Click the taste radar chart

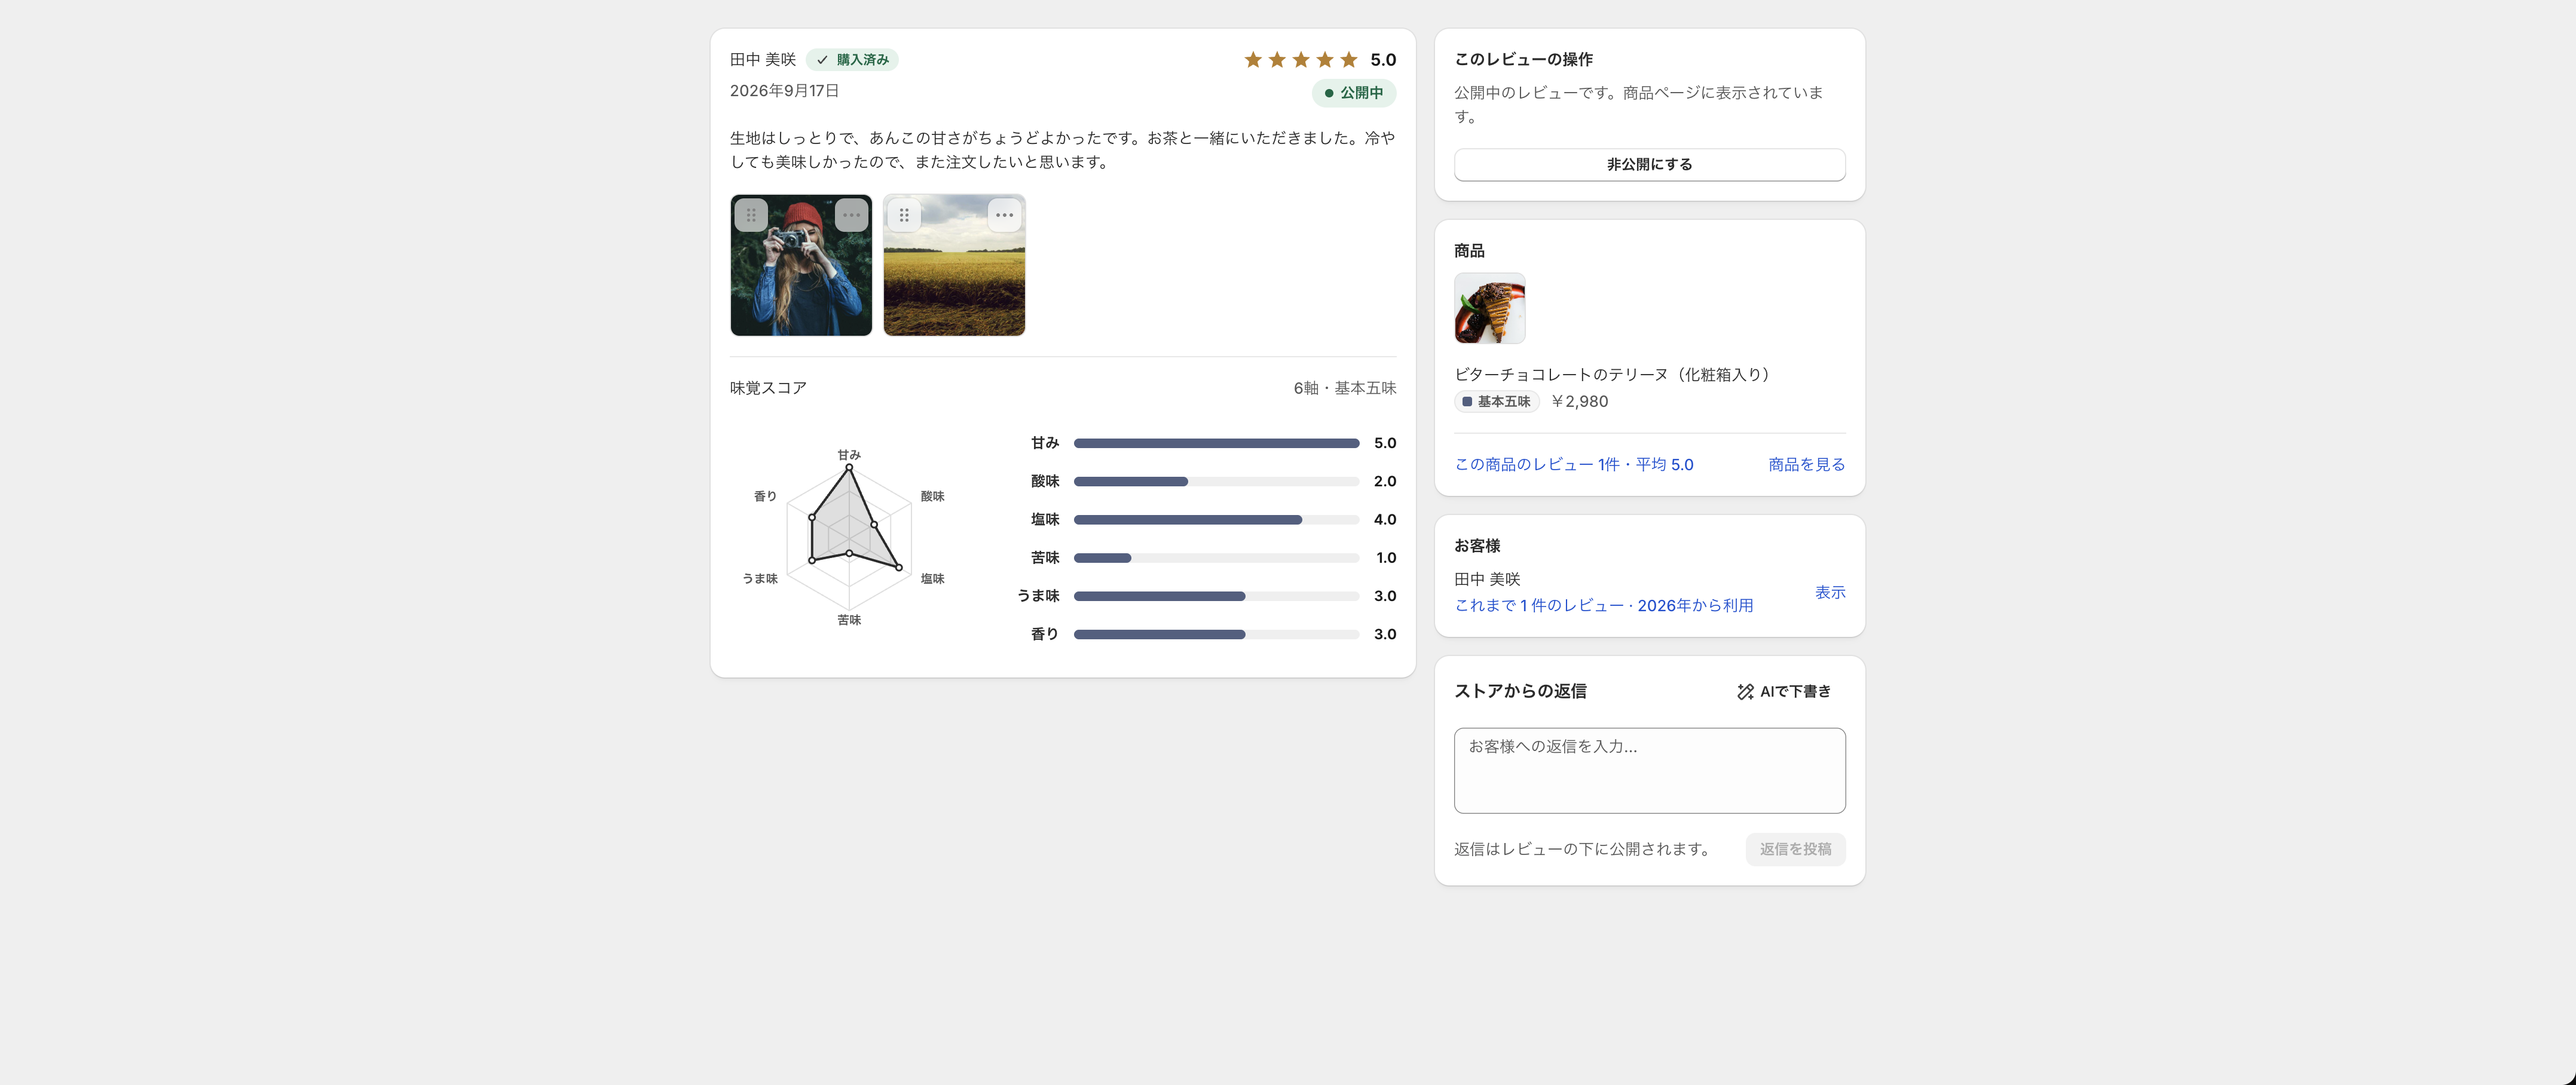pyautogui.click(x=848, y=538)
